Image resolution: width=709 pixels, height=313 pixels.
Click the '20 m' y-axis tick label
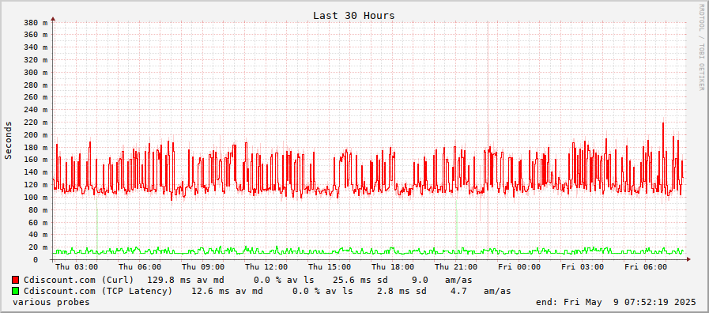pos(38,247)
